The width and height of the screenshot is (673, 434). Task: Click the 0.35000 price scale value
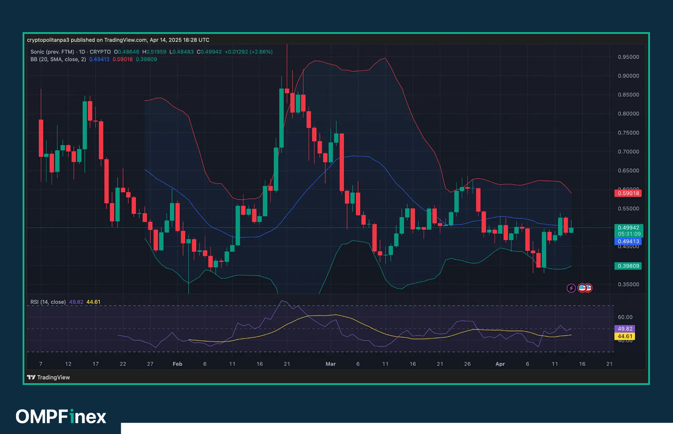[628, 285]
